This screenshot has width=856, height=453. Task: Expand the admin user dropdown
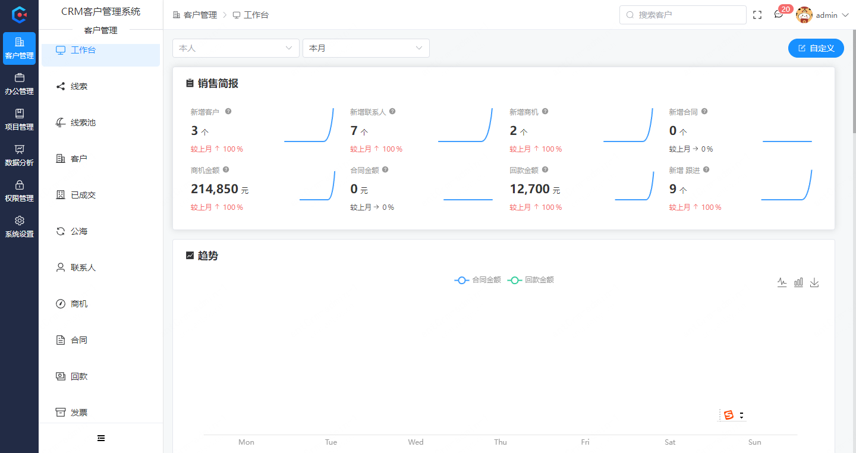[x=845, y=15]
